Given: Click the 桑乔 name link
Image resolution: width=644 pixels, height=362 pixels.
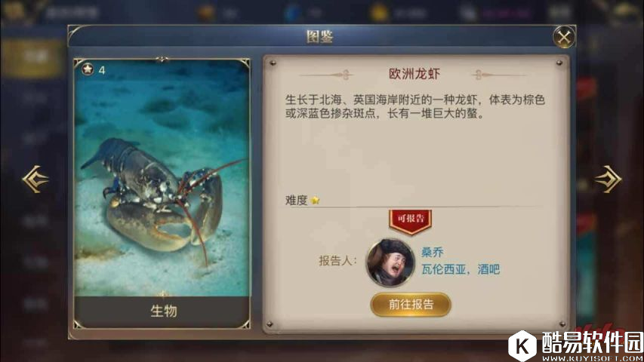Looking at the screenshot, I should [432, 252].
